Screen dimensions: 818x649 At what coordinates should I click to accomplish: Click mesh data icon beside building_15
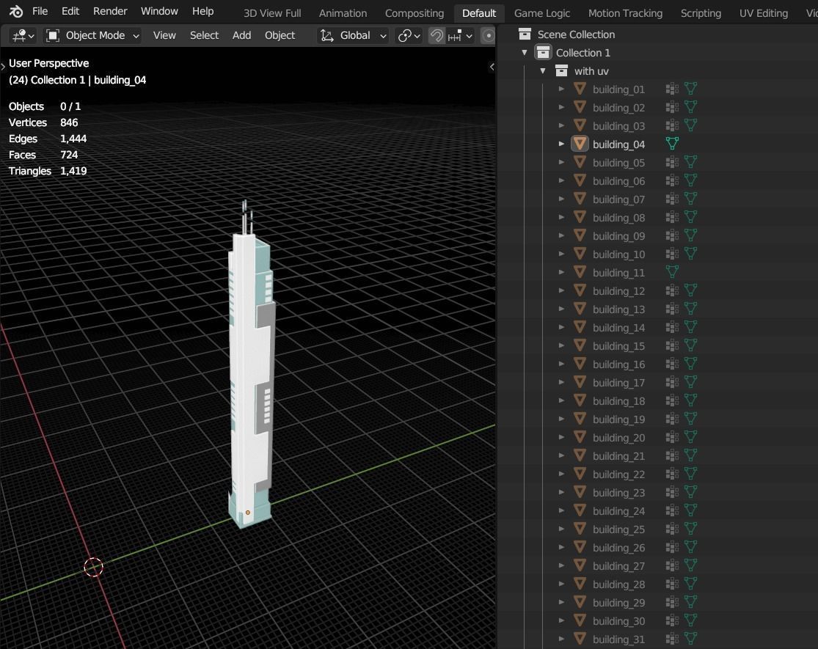[690, 345]
